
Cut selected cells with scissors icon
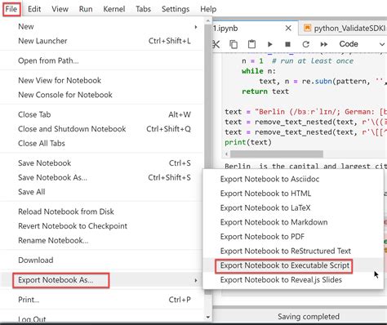click(216, 44)
